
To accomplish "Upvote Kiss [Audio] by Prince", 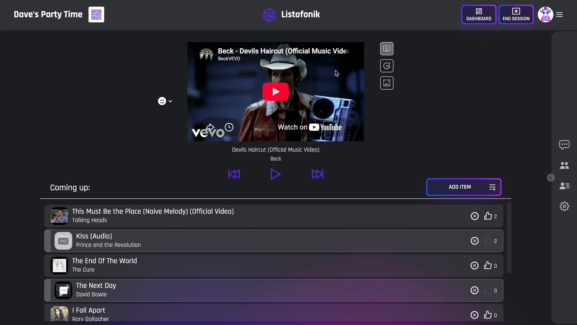I will [x=488, y=240].
